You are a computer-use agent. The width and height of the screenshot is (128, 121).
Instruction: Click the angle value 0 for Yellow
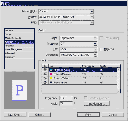(x=101, y=78)
